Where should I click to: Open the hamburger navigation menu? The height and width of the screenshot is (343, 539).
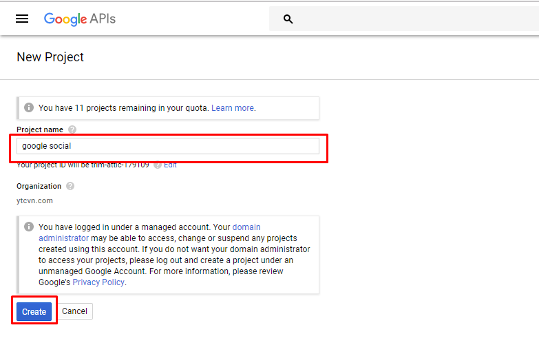tap(22, 19)
